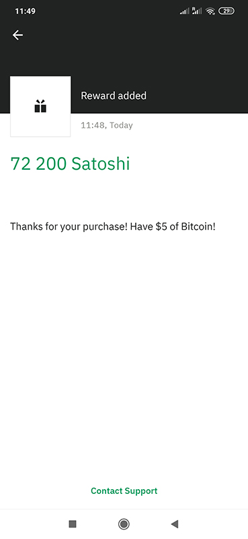Image resolution: width=248 pixels, height=539 pixels.
Task: Tap the Wi-Fi status icon
Action: tap(210, 11)
